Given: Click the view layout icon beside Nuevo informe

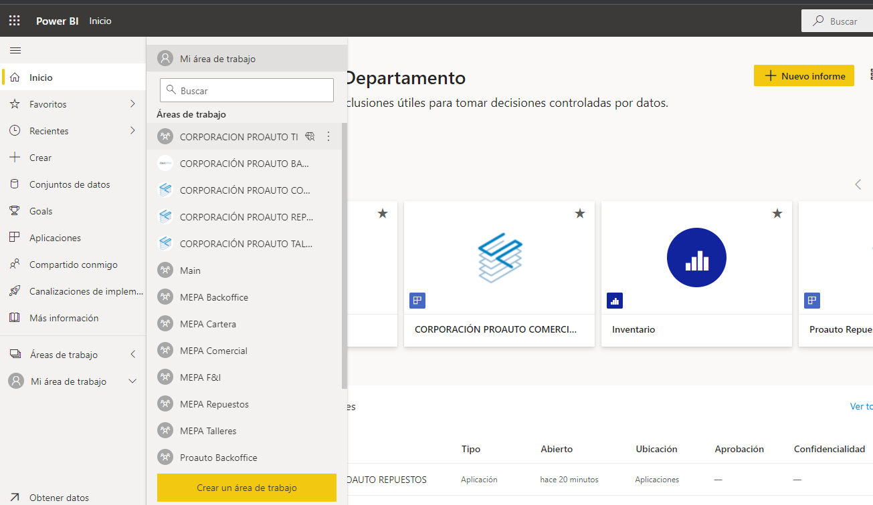Looking at the screenshot, I should coord(870,75).
